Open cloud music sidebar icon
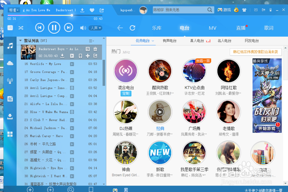The width and height of the screenshot is (288, 192). coord(10,63)
